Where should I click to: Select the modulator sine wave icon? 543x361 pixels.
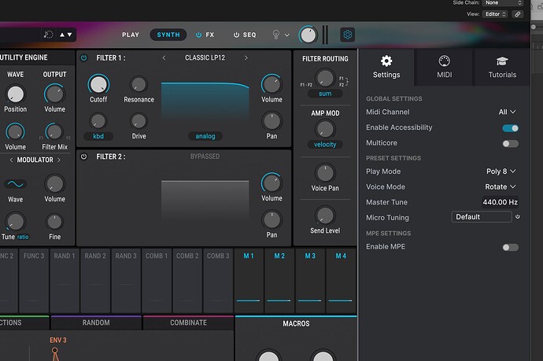click(15, 184)
